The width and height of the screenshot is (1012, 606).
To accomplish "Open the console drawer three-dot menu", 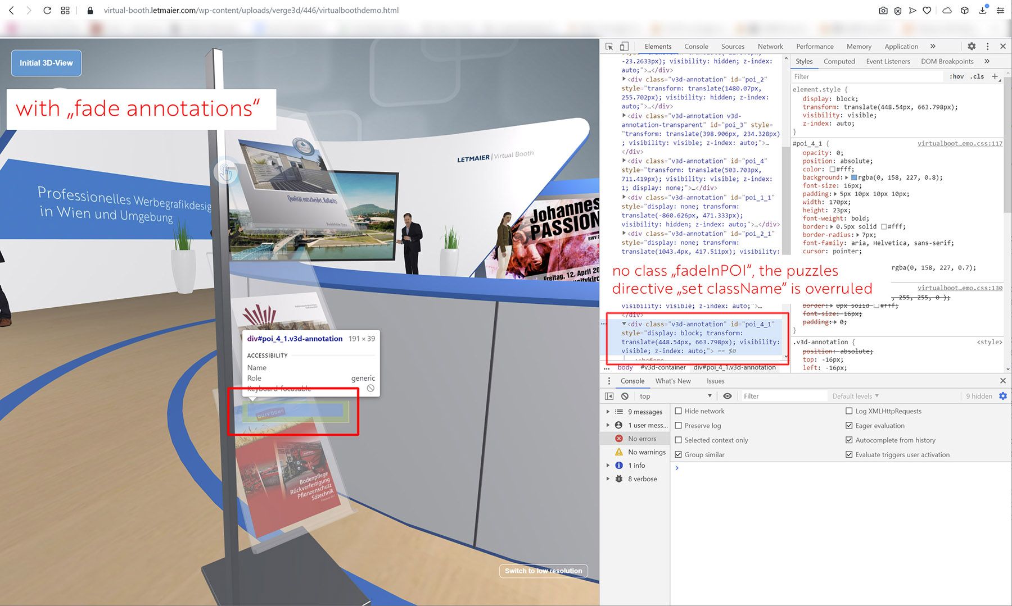I will tap(609, 381).
